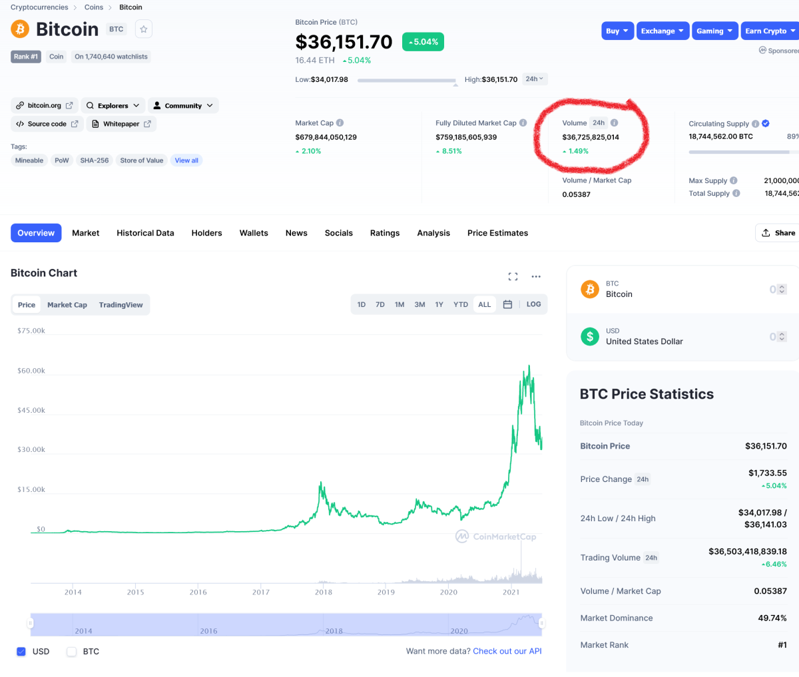Set chart range to 3M

click(x=419, y=304)
